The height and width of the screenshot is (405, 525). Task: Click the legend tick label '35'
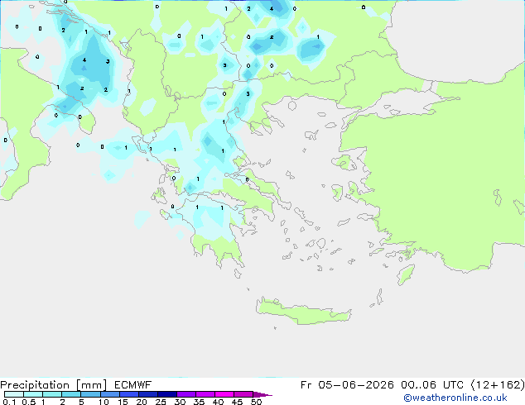(199, 402)
